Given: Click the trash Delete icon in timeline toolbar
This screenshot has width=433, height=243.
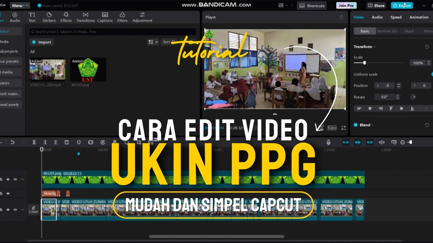Looking at the screenshot, I should [67, 142].
